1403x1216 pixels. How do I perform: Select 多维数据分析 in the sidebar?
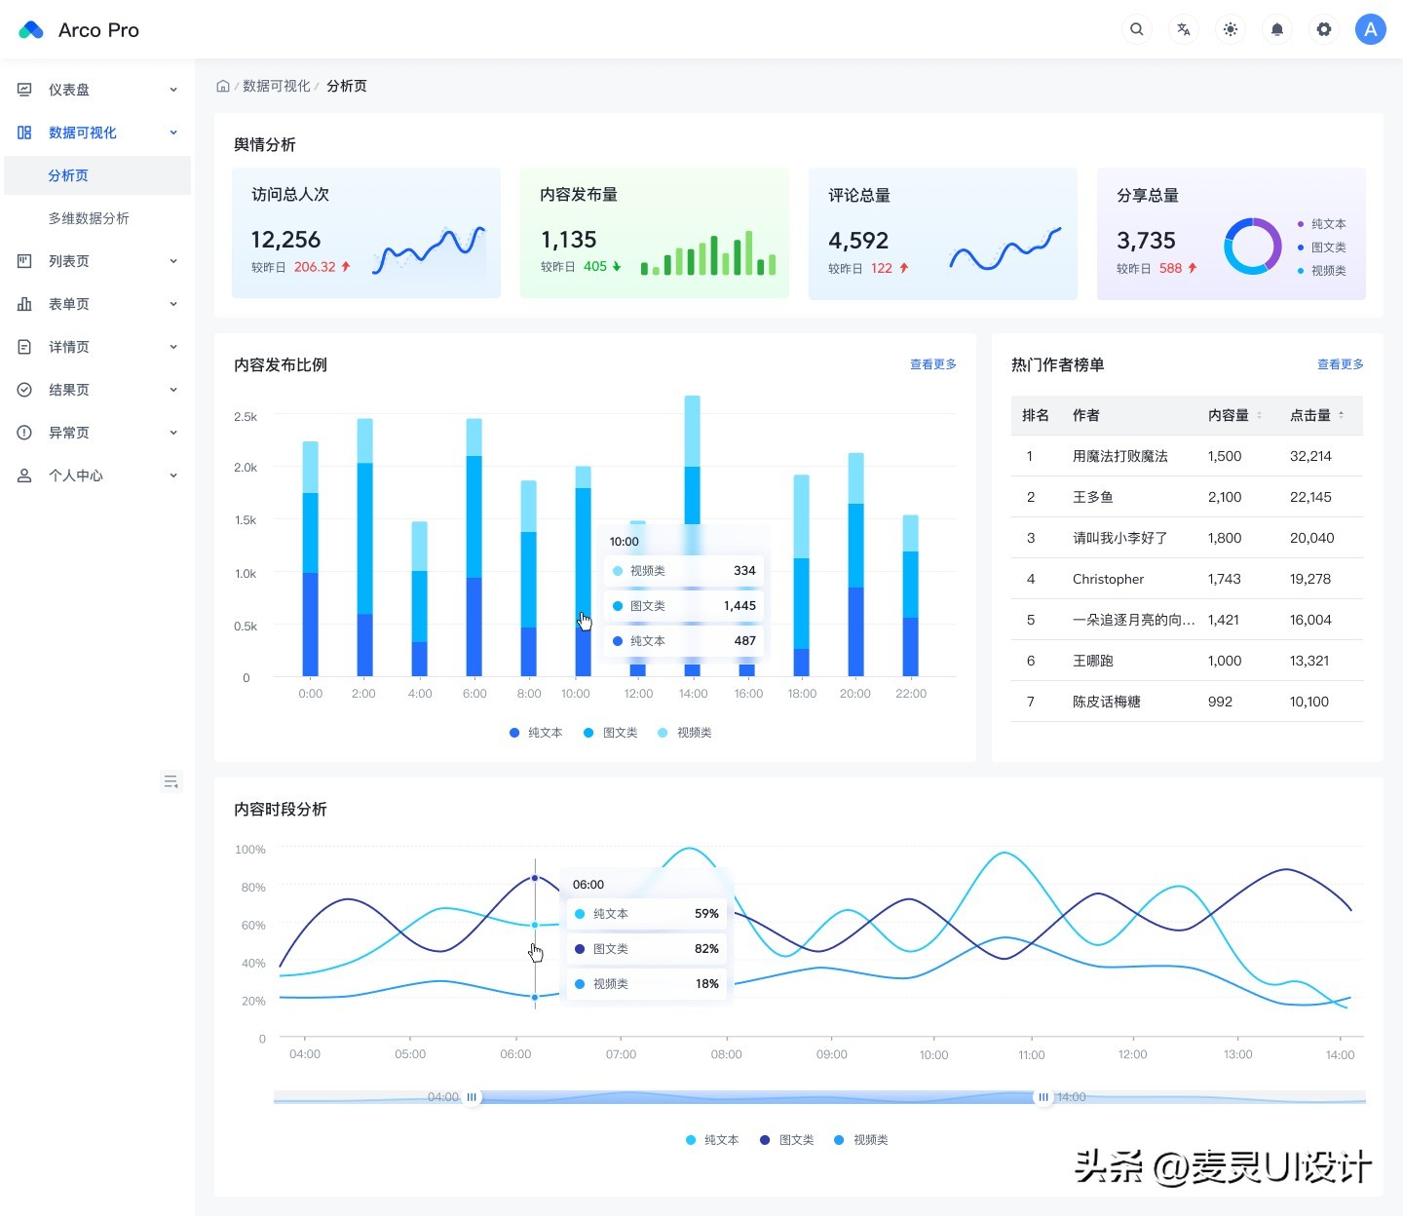(x=90, y=217)
